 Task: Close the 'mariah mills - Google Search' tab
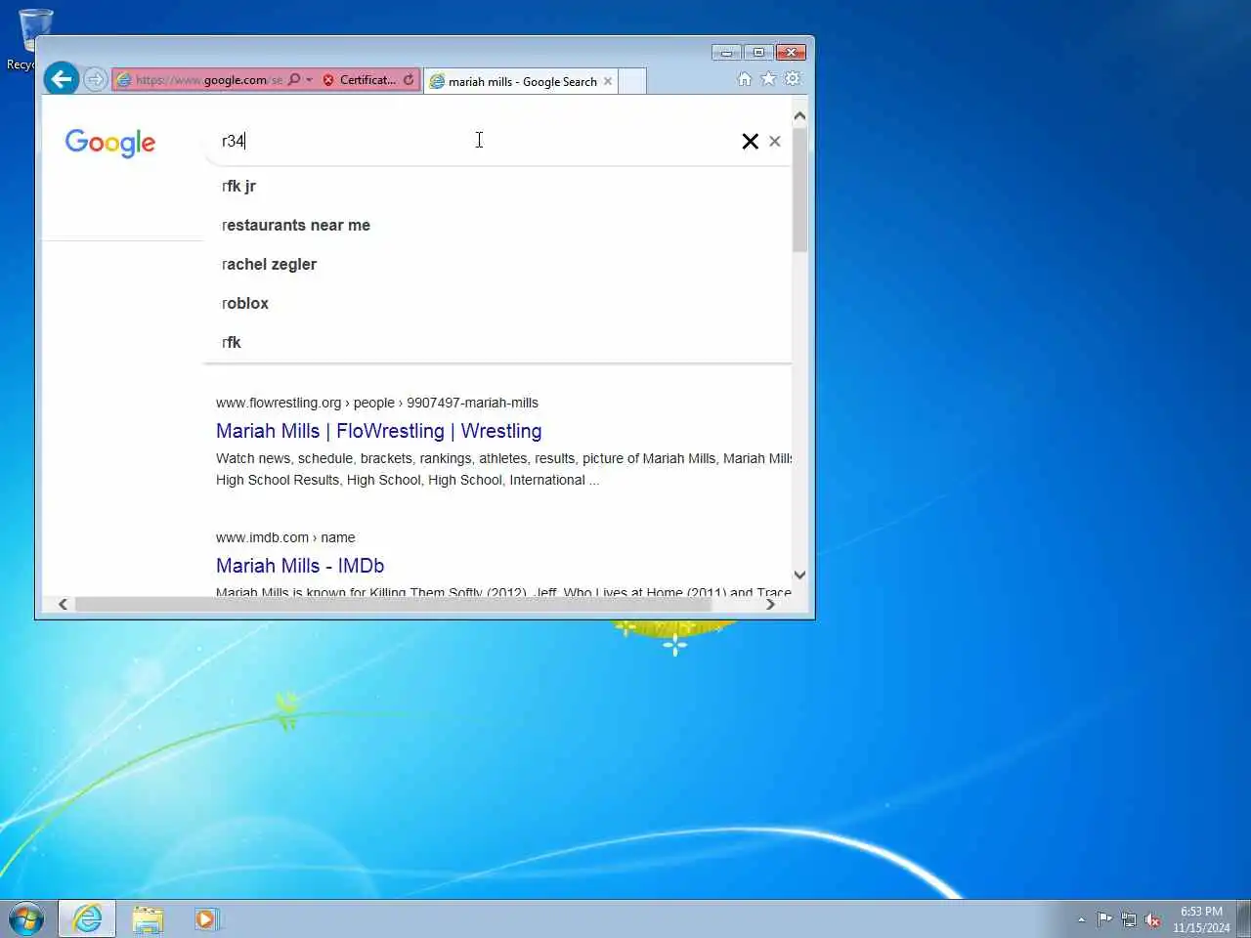608,81
